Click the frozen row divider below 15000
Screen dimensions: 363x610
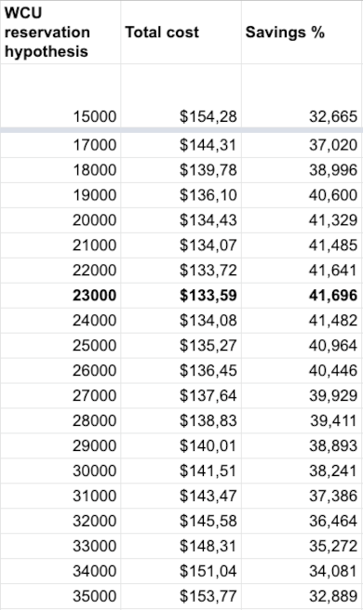tap(181, 130)
